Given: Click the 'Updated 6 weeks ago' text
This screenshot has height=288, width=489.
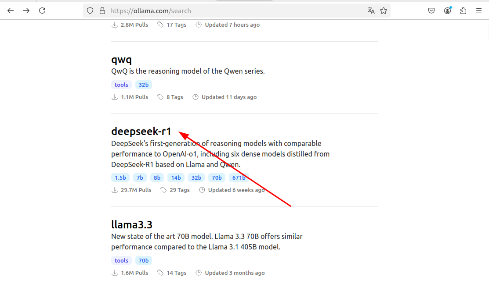Looking at the screenshot, I should click(236, 190).
